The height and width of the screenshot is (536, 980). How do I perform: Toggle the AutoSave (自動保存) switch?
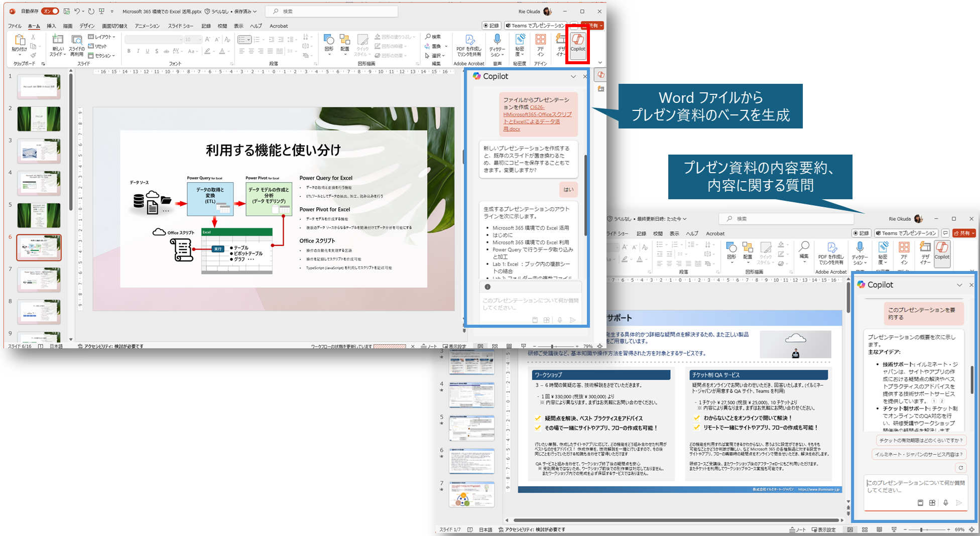[x=50, y=11]
